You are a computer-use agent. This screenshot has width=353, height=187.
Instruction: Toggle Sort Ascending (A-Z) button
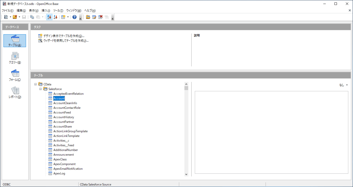(x=49, y=17)
